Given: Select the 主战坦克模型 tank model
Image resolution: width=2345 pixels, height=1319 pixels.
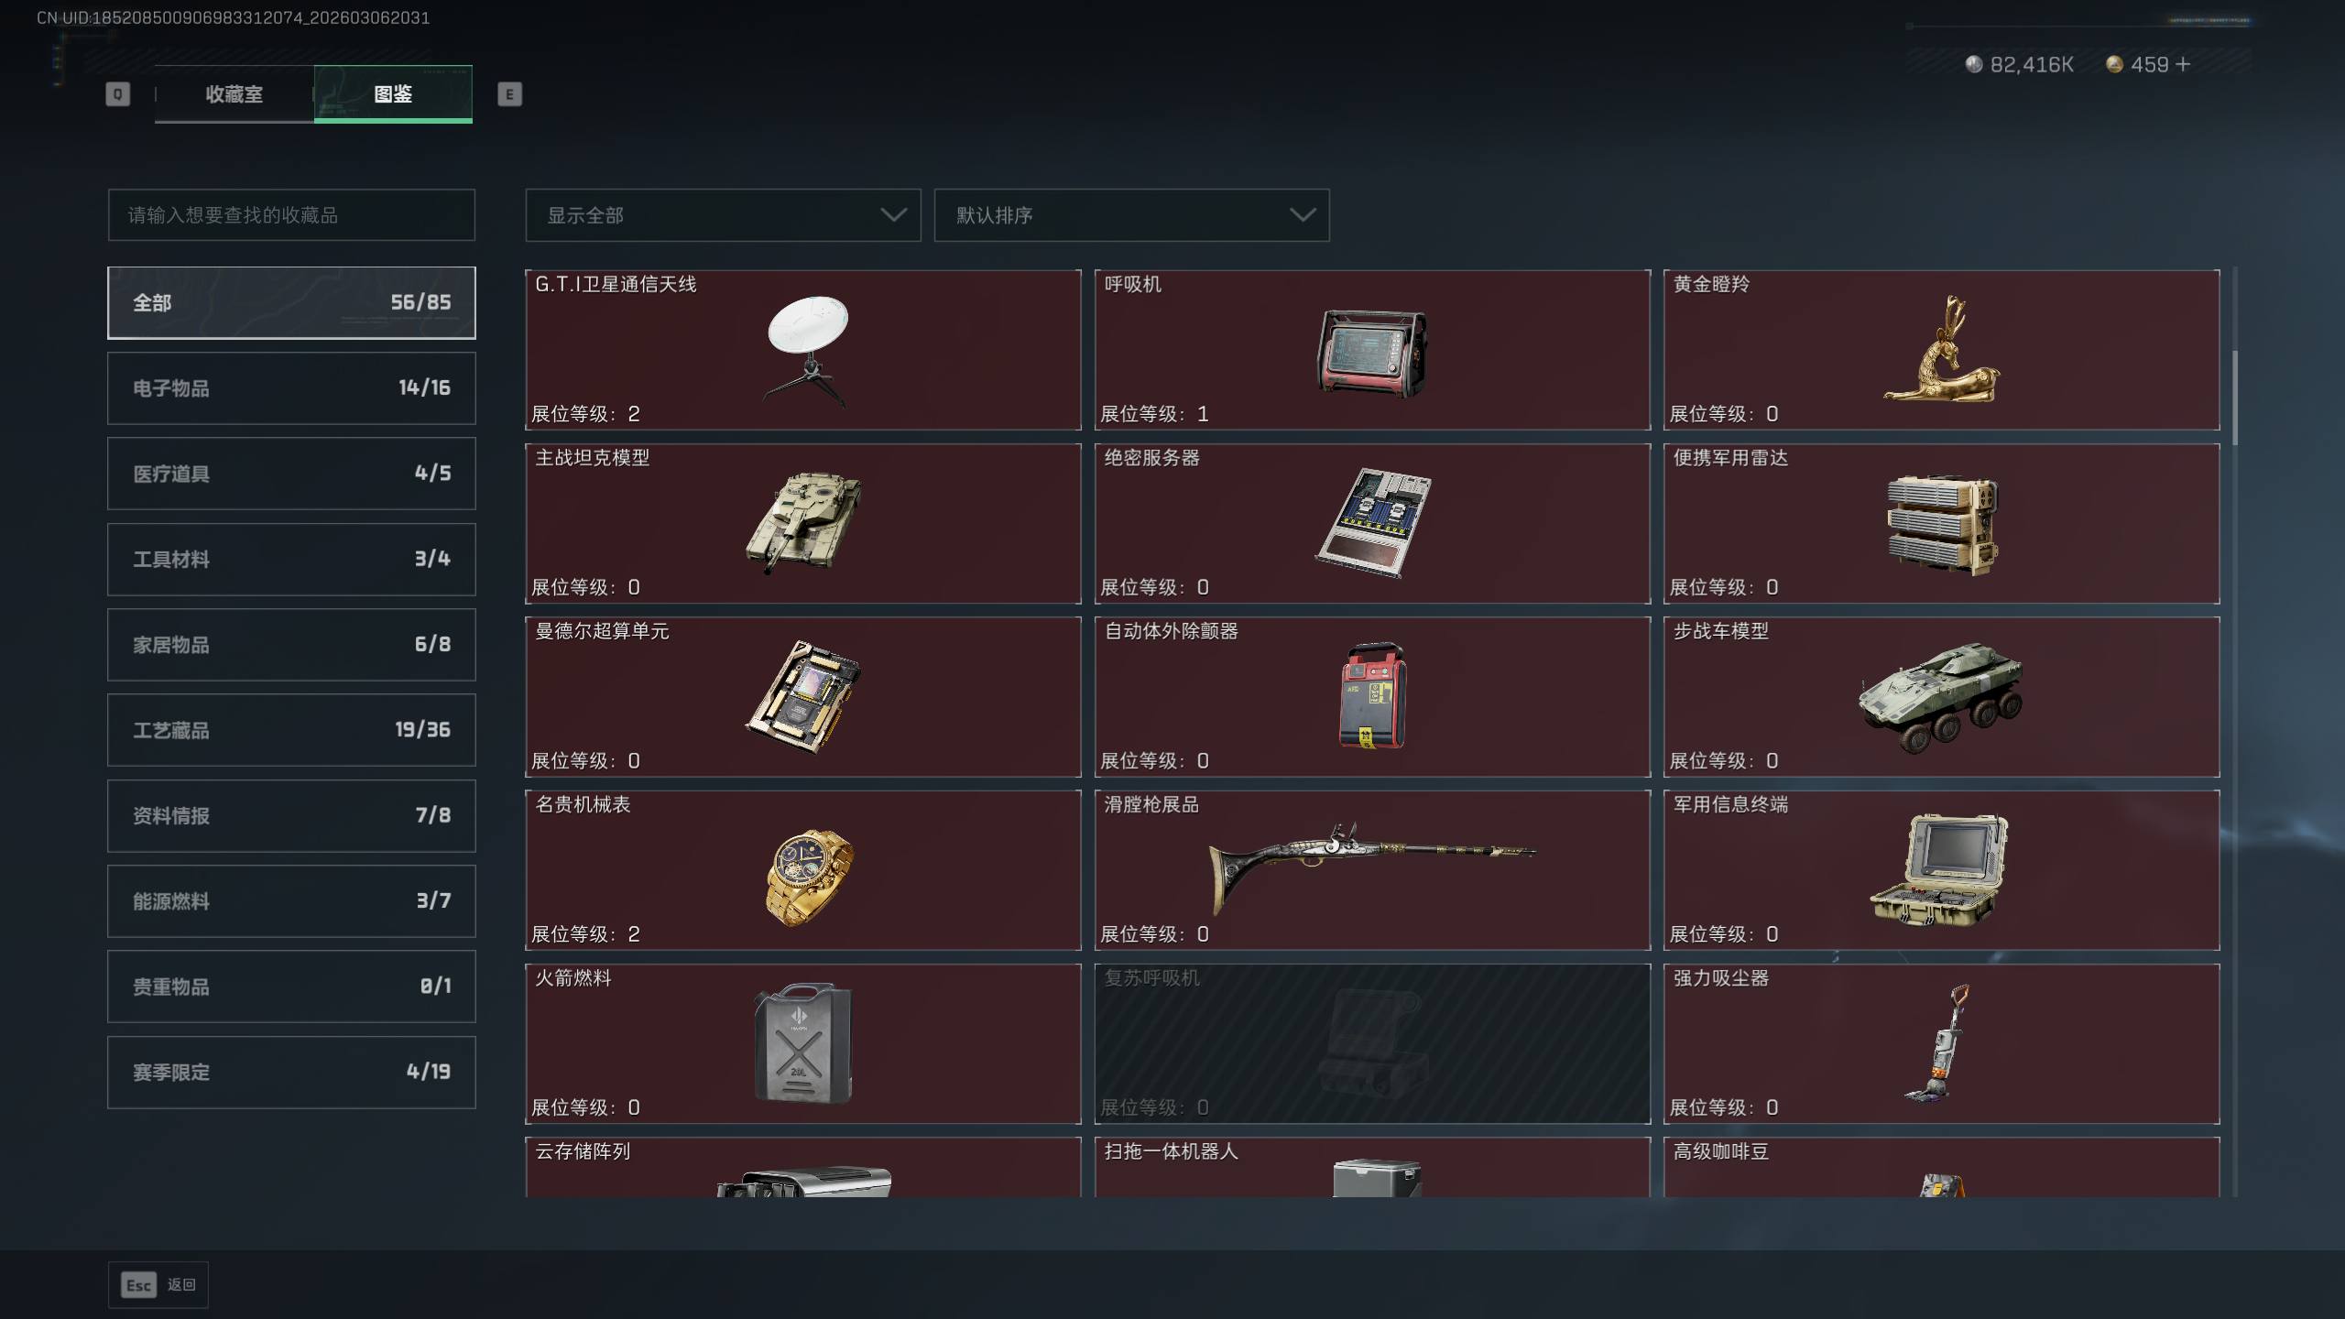Looking at the screenshot, I should [803, 523].
